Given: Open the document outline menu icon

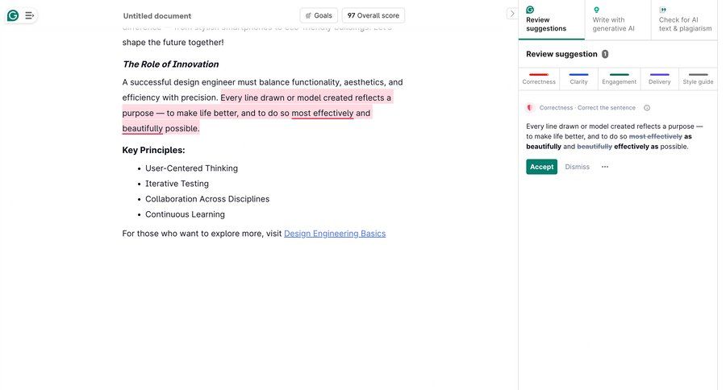Looking at the screenshot, I should tap(30, 16).
